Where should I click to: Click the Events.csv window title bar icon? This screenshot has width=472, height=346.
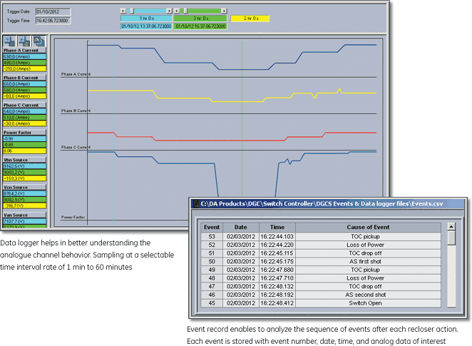coord(195,204)
